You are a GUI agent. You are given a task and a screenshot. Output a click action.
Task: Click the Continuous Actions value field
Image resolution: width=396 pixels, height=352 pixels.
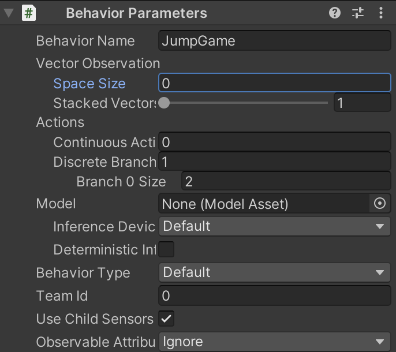click(x=275, y=142)
